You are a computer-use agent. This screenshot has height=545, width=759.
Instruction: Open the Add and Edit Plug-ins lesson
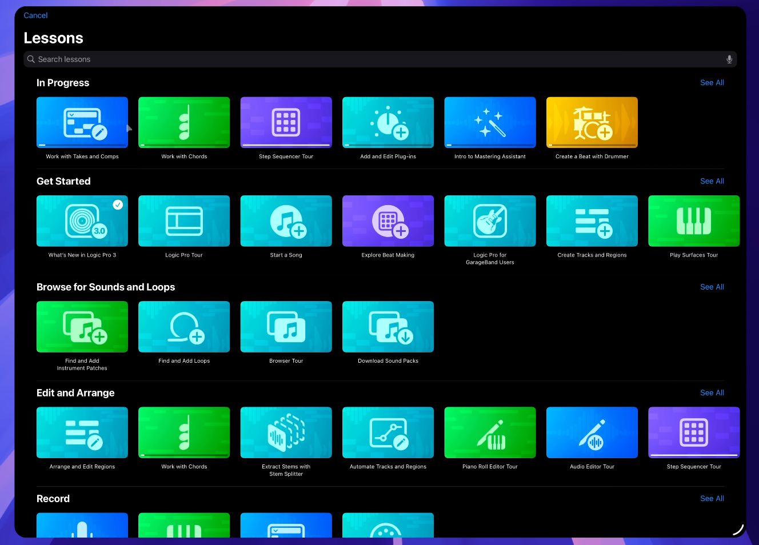[388, 122]
